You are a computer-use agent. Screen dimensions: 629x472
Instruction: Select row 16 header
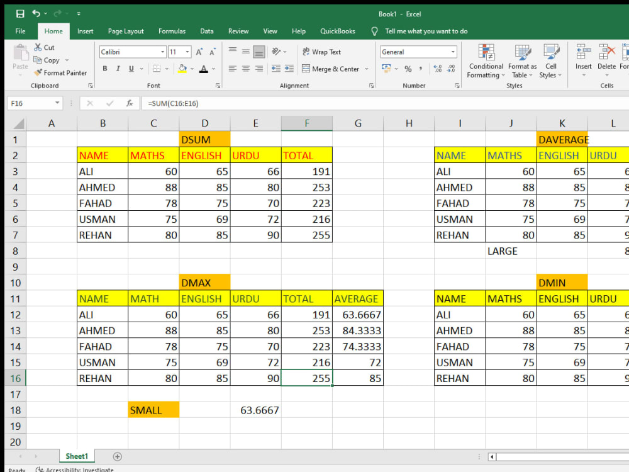pos(15,378)
